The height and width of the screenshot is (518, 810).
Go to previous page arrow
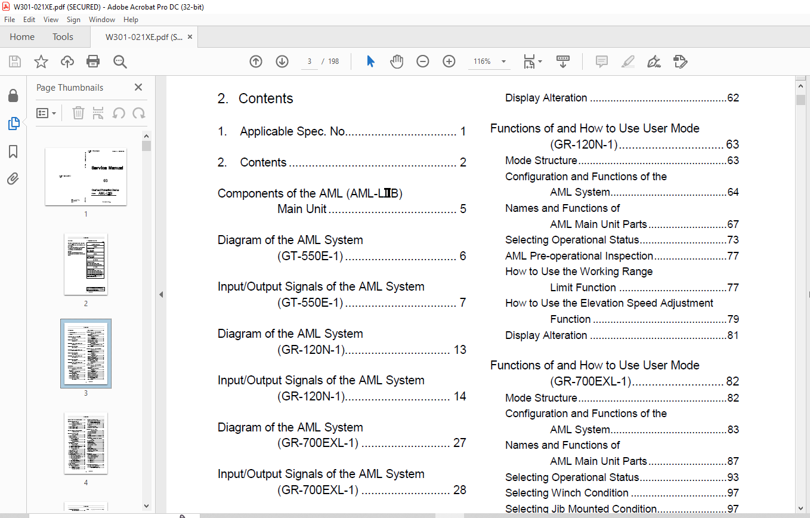(256, 61)
